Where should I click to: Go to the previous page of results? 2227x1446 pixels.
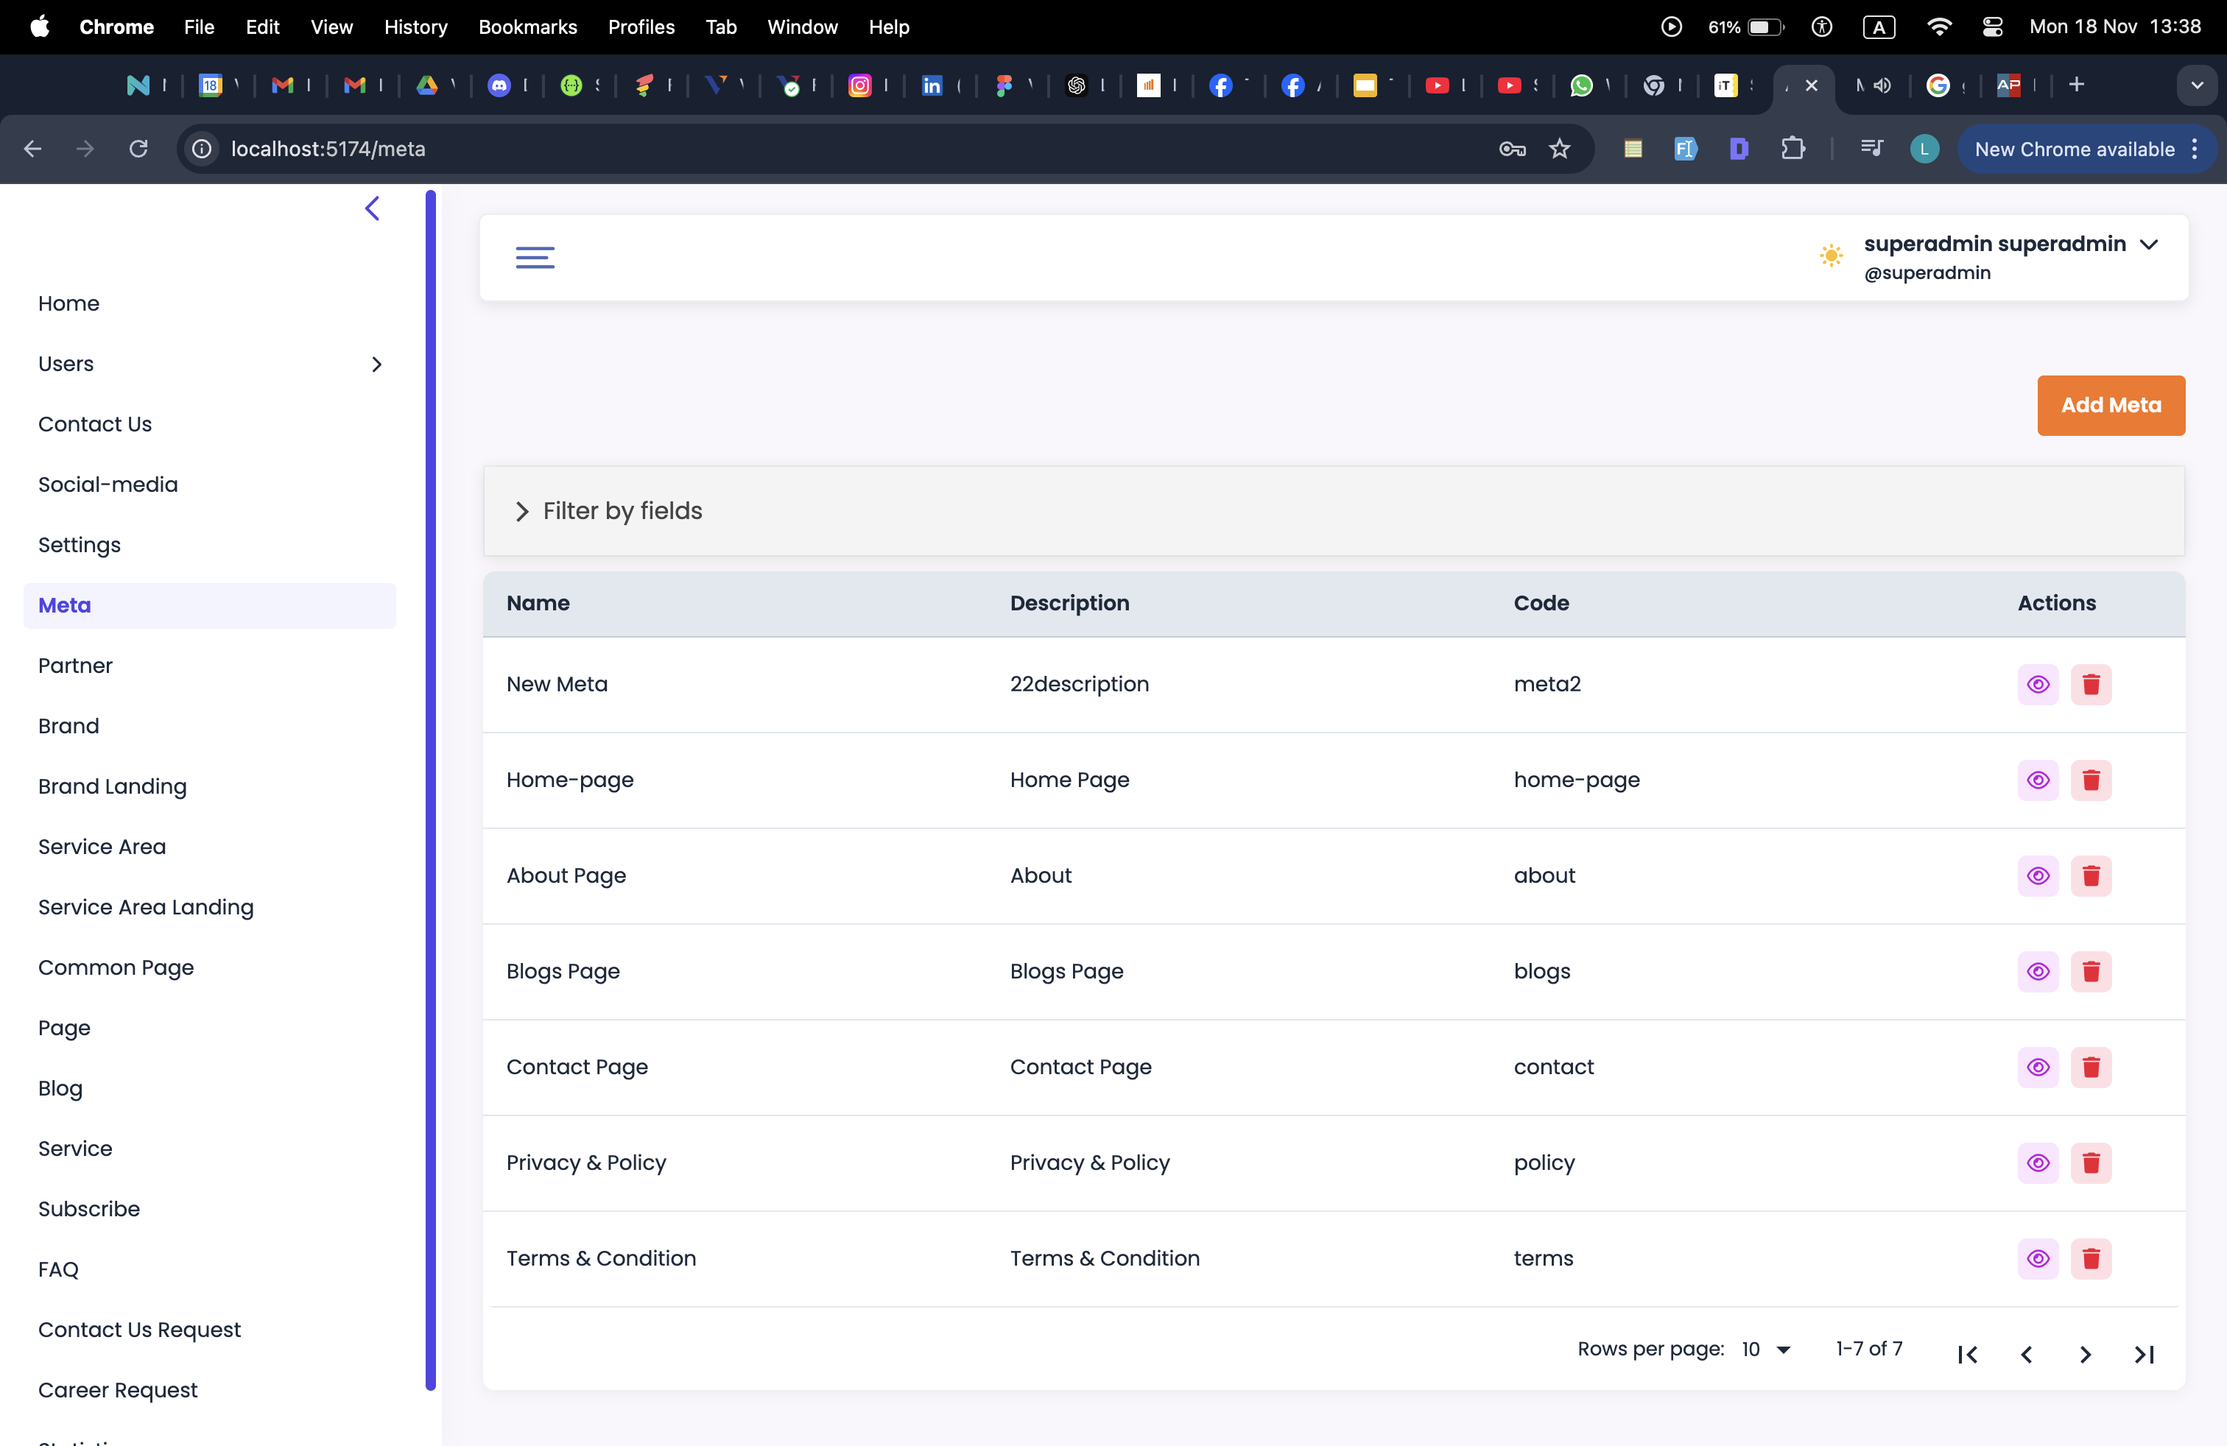(2026, 1353)
